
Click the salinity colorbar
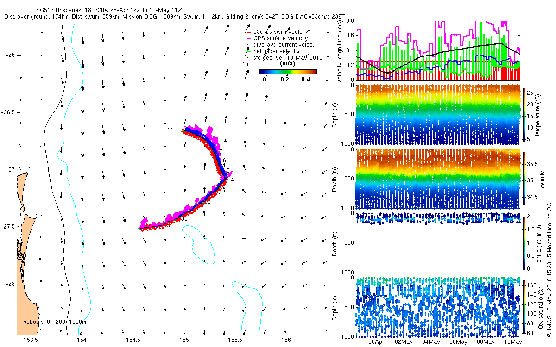525,179
